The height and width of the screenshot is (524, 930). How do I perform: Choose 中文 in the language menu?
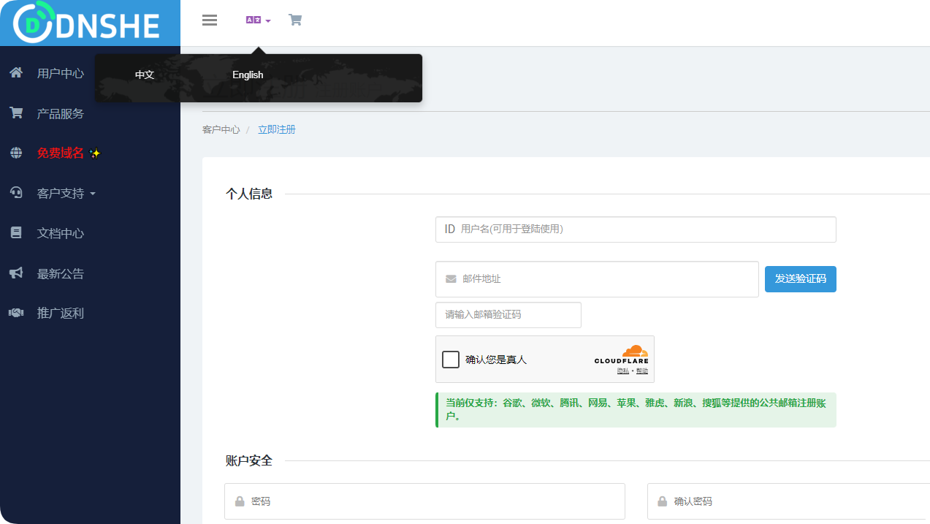point(144,75)
